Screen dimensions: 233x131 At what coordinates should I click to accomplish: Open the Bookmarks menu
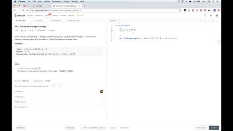pyautogui.click(x=57, y=1)
